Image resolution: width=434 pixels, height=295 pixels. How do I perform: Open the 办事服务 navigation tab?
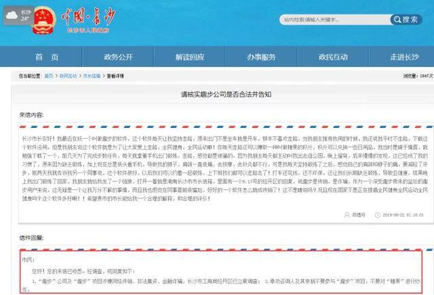point(261,57)
